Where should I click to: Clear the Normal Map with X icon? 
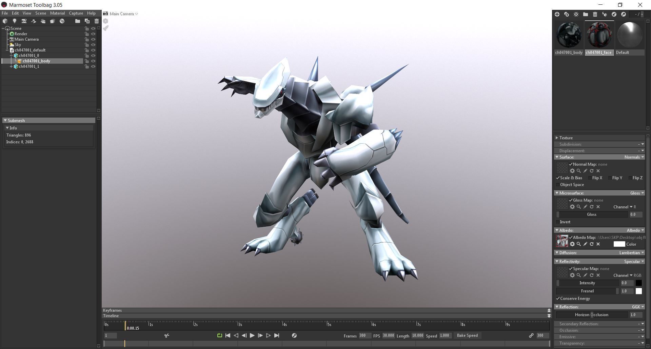point(598,171)
